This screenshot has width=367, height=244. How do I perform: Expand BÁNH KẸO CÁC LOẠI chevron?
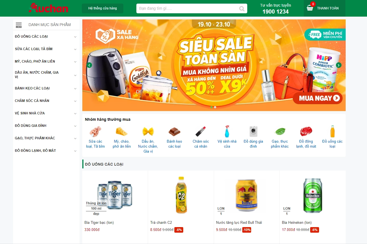point(75,89)
